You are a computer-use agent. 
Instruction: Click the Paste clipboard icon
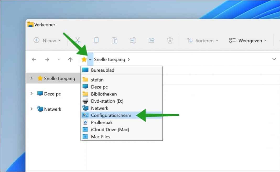115,40
